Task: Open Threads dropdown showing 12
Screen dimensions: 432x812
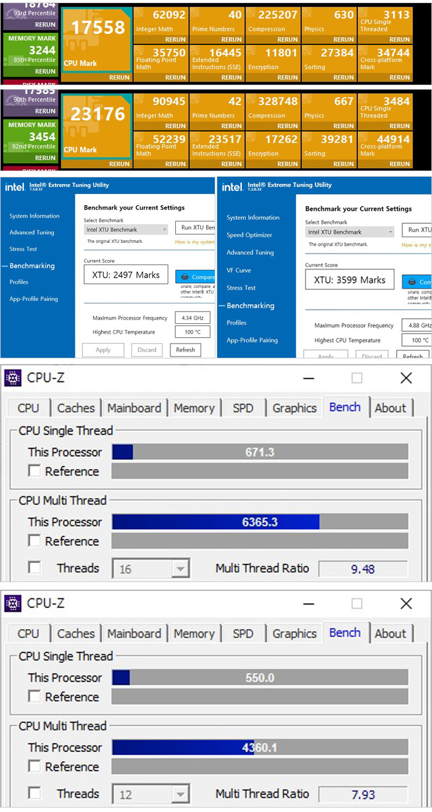Action: 151,794
